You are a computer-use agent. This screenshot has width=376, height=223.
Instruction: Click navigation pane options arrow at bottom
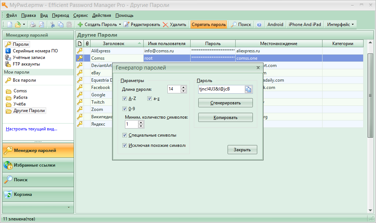click(69, 207)
